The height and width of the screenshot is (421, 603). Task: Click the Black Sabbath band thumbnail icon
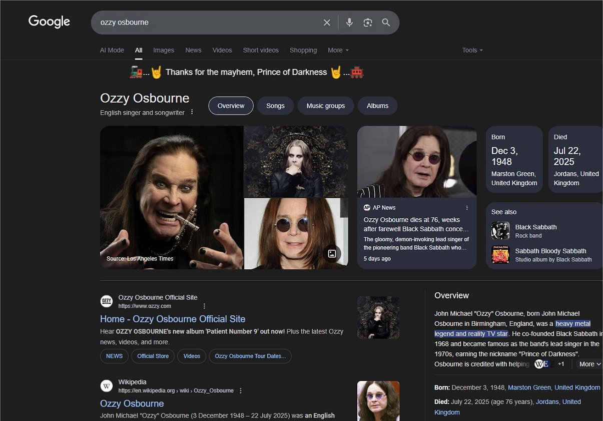[500, 231]
